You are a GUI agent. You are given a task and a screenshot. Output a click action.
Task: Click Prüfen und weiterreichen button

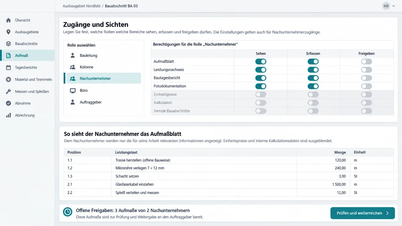pos(362,213)
